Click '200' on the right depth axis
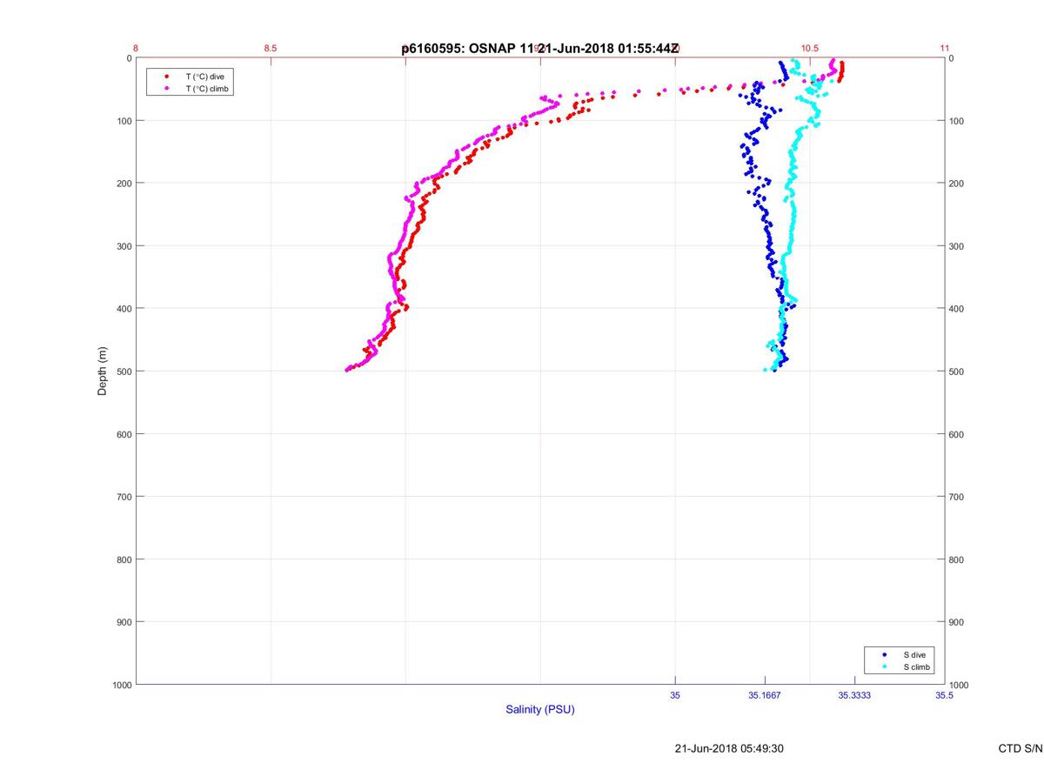Screen dimensions: 1044x770 [957, 184]
